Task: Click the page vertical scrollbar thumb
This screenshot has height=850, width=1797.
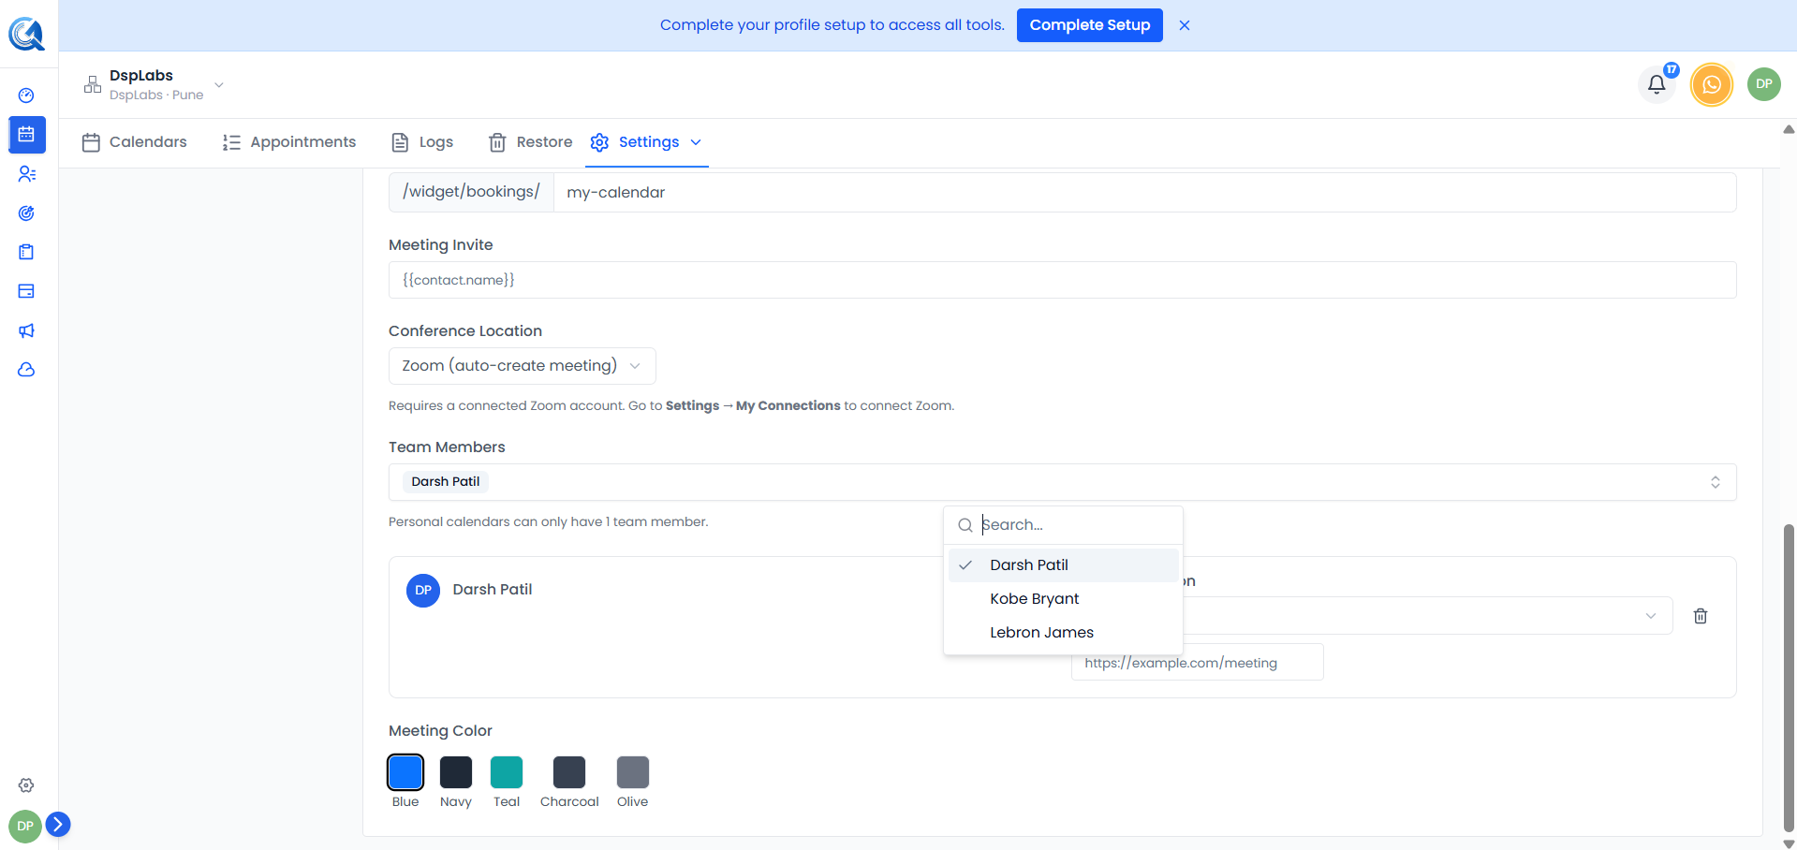Action: (1789, 677)
